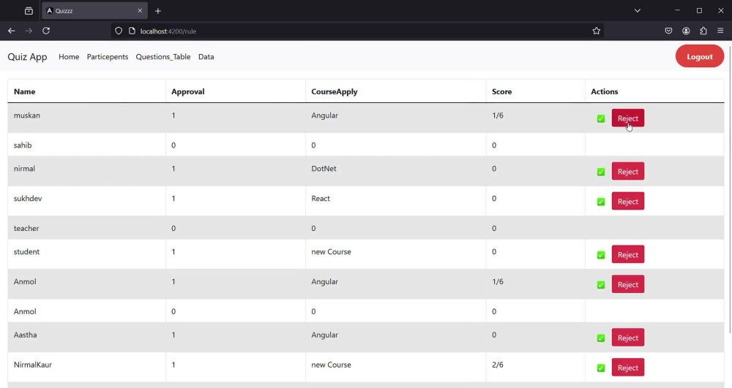Click 'Angular' in the Aastha row
732x388 pixels.
pyautogui.click(x=324, y=335)
